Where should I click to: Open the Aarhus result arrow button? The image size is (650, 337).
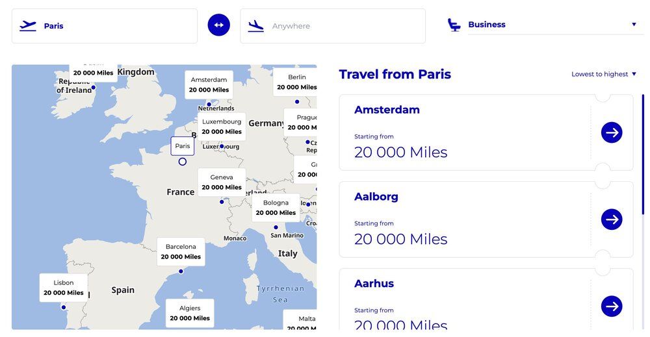(612, 306)
